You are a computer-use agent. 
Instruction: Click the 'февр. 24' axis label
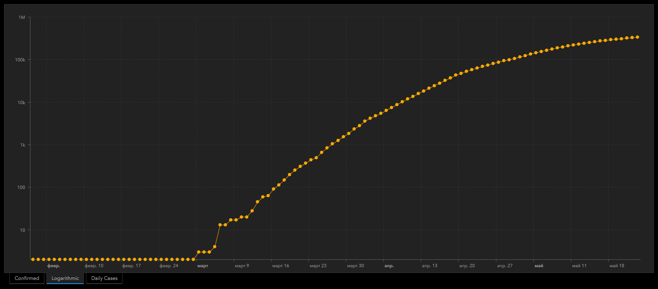[169, 266]
